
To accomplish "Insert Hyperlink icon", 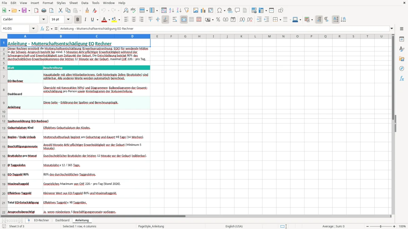I will (230, 11).
